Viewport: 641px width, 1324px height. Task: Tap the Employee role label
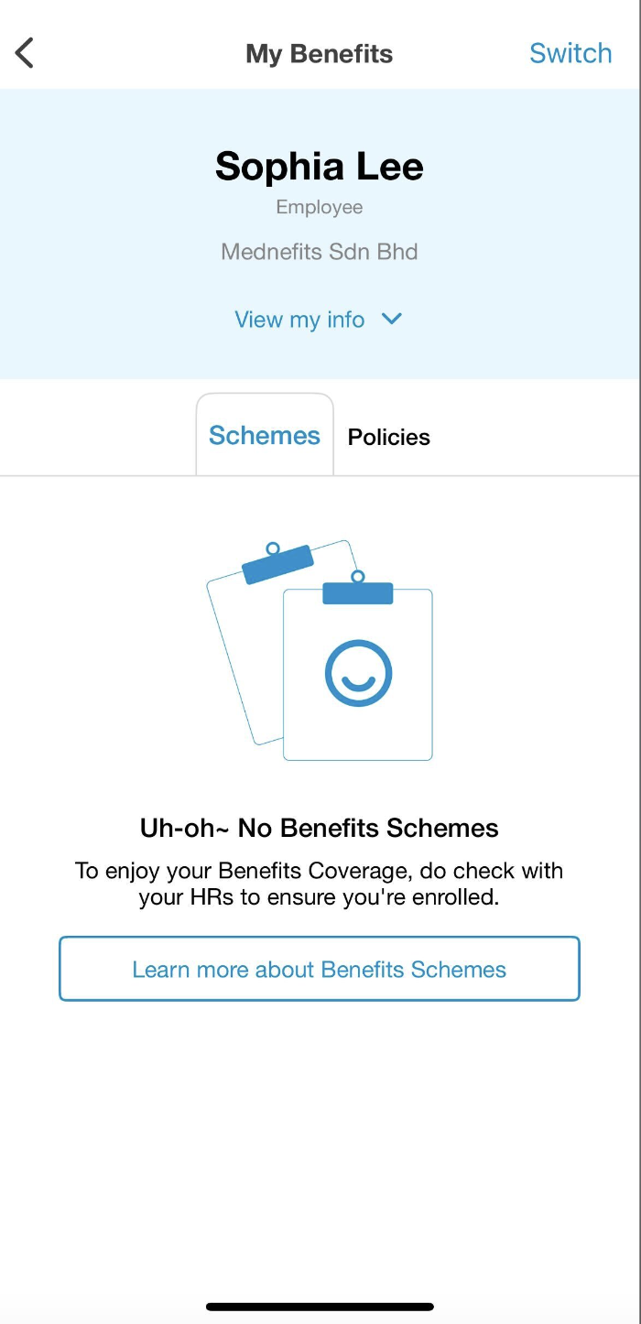click(x=320, y=208)
